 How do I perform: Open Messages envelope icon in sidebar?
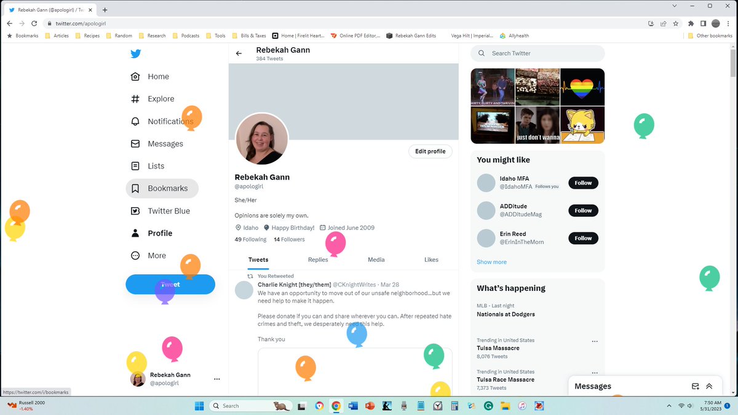(x=135, y=144)
